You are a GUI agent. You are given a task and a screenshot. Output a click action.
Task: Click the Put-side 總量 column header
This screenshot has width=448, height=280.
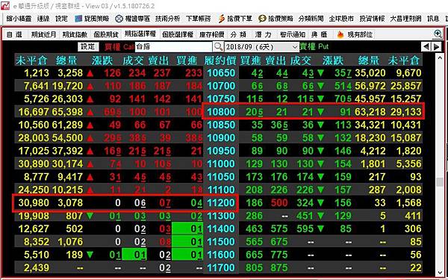point(369,60)
